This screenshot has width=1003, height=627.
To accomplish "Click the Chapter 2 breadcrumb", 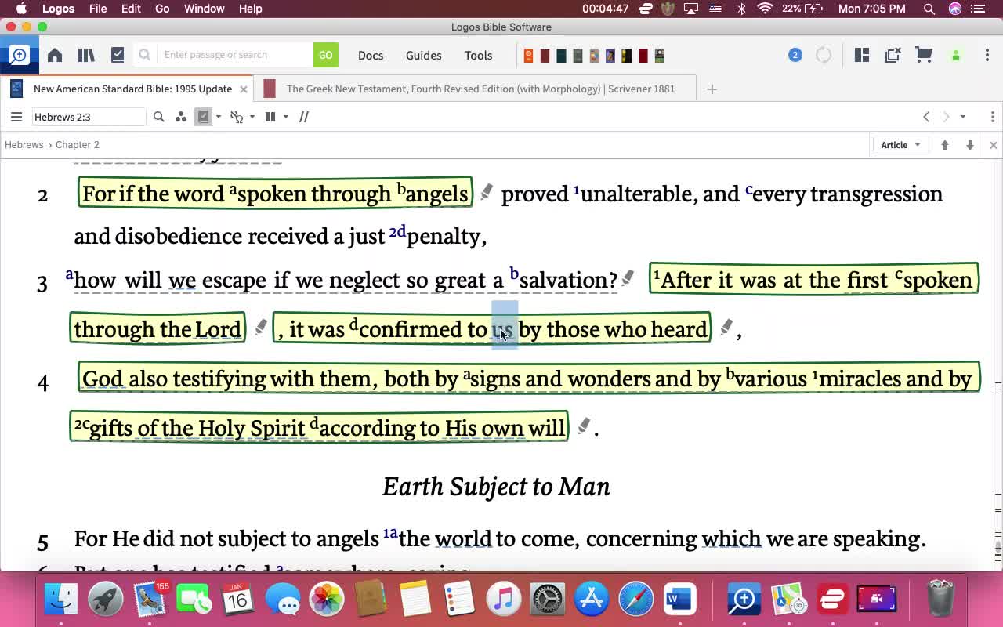I will tap(77, 145).
